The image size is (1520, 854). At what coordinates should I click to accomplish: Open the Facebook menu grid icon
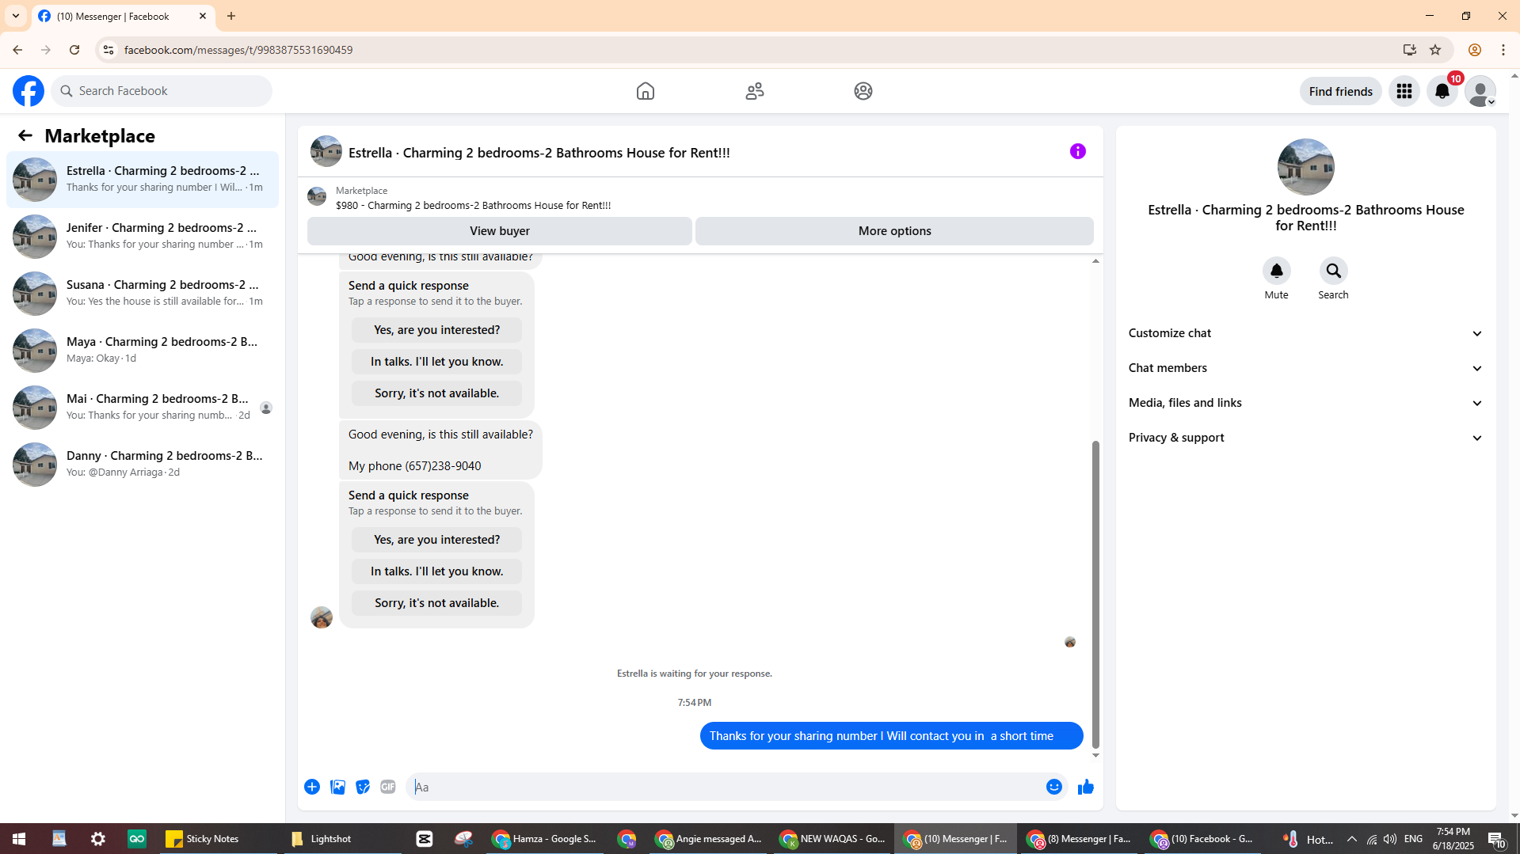click(1404, 91)
